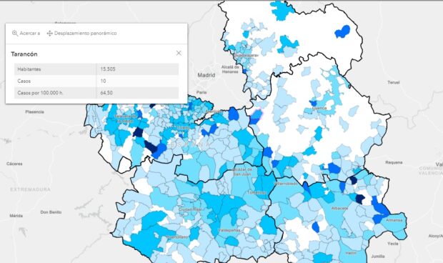The image size is (443, 263).
Task: Click the Jumilla label on map
Action: coord(378,257)
